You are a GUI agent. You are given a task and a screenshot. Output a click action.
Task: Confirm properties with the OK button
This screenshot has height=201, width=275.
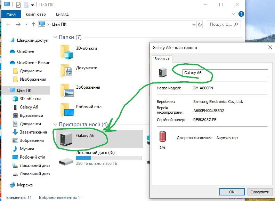[x=232, y=192]
